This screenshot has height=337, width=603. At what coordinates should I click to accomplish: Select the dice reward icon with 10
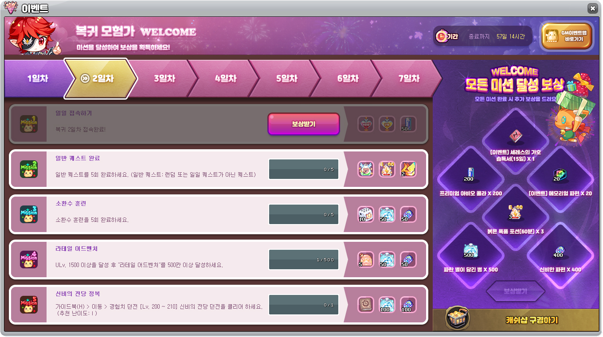click(x=366, y=214)
